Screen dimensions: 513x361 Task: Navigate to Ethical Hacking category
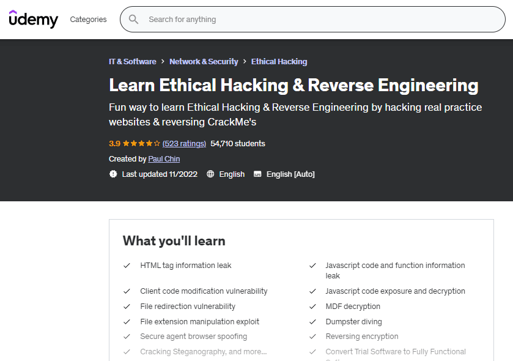(x=279, y=62)
